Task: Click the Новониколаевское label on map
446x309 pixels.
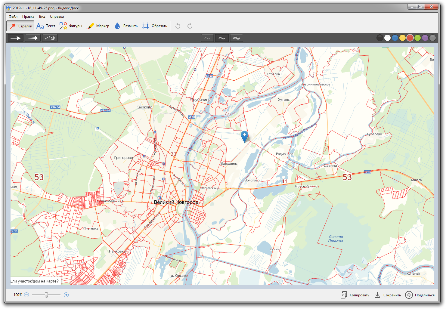Action: (315, 84)
